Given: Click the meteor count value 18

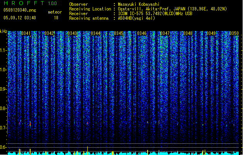Looking at the screenshot, I should tap(56, 18).
